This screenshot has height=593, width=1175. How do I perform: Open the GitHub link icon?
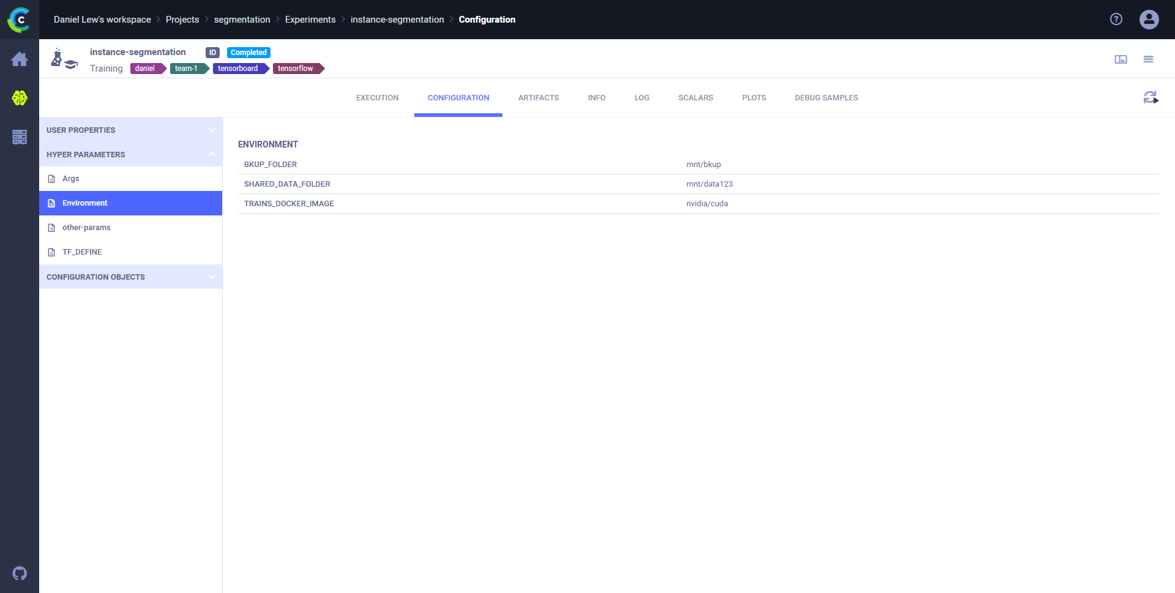[x=20, y=573]
